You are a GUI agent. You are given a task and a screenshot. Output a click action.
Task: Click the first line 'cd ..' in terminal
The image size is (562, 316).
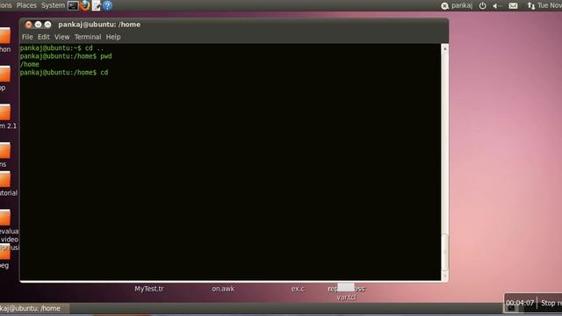pyautogui.click(x=61, y=48)
